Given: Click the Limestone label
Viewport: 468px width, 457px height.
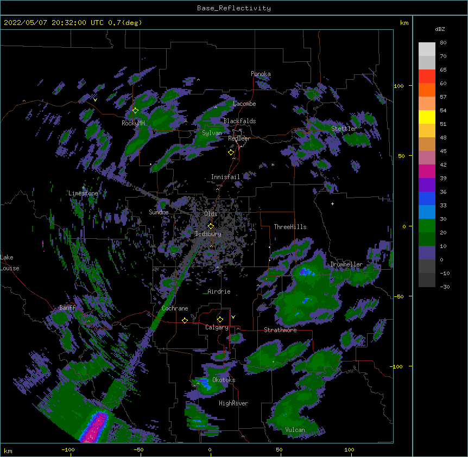Looking at the screenshot, I should (83, 193).
